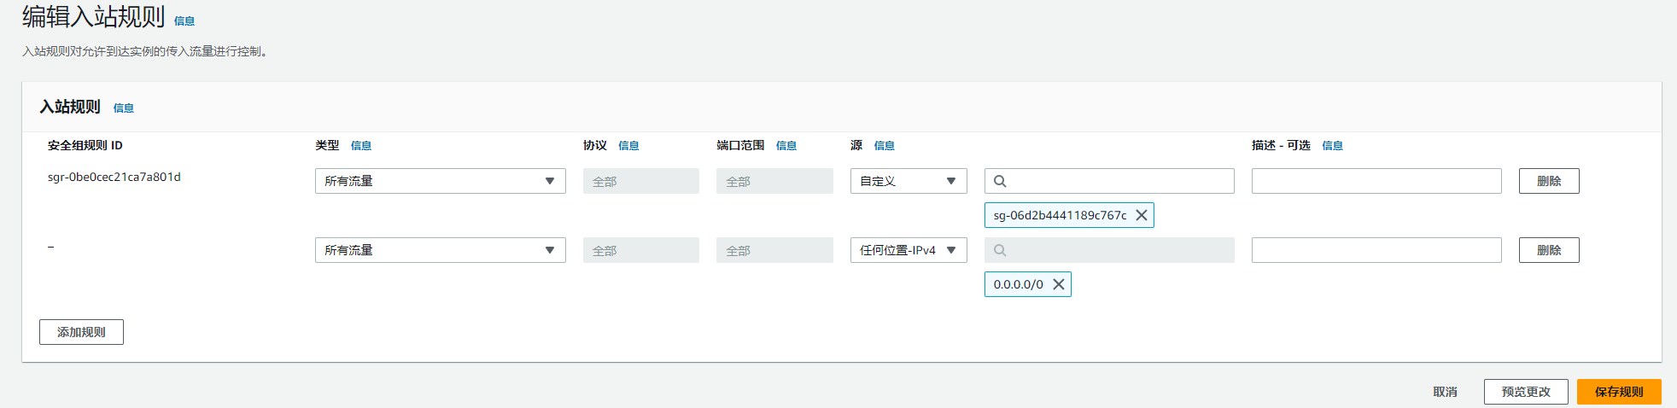Expand second rule 所有流量 type dropdown
The height and width of the screenshot is (408, 1677).
[x=440, y=250]
